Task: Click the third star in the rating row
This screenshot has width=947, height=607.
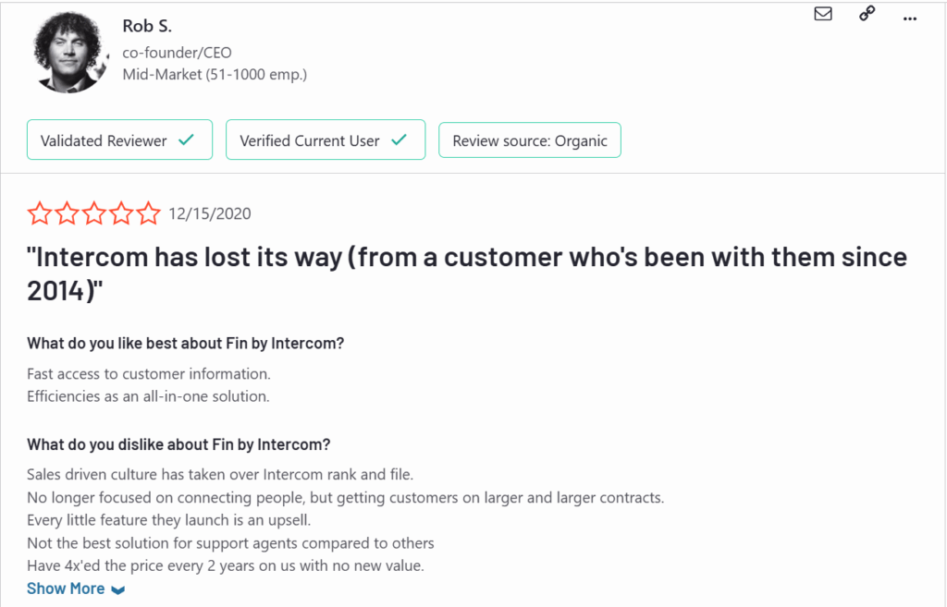Action: point(93,213)
